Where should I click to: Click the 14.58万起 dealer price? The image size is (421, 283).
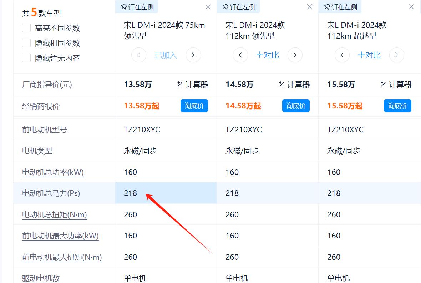coord(243,106)
